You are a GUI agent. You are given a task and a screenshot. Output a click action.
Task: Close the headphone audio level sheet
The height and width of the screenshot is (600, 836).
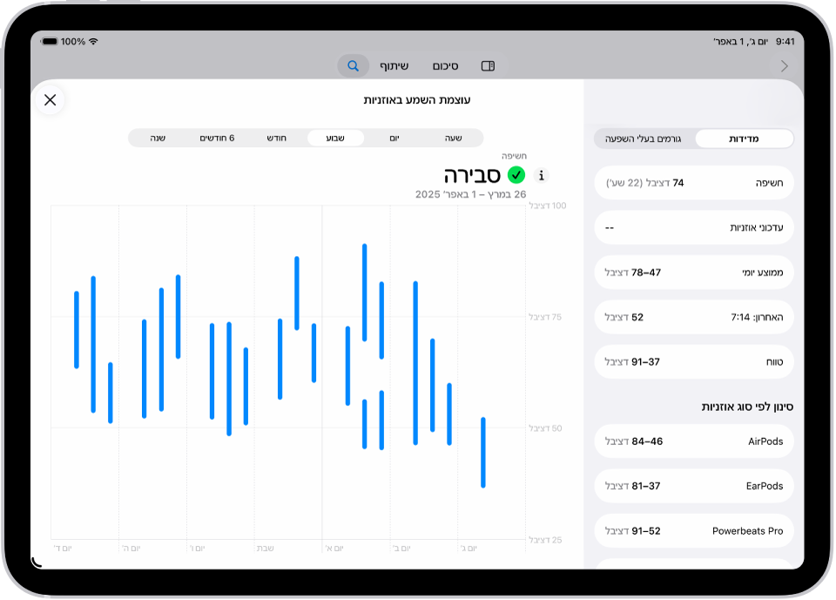pos(51,100)
